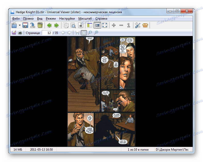Click the Go to page arrow icon
The image size is (203, 162).
[x=81, y=25]
